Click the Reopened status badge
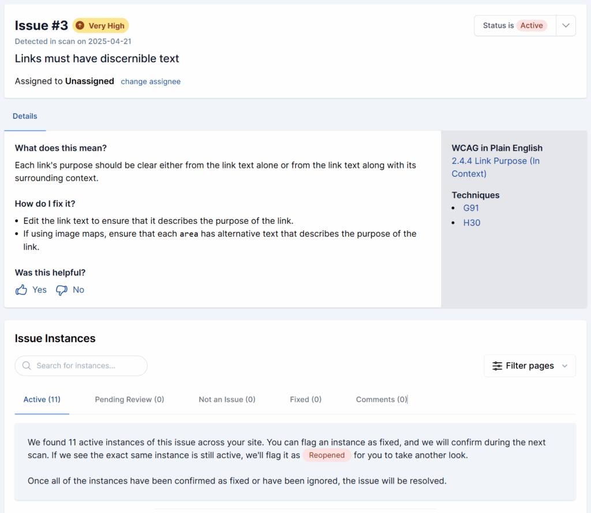591x513 pixels. (327, 455)
